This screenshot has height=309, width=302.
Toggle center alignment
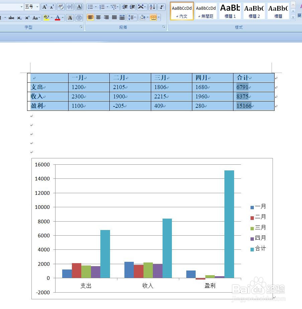tap(98, 17)
